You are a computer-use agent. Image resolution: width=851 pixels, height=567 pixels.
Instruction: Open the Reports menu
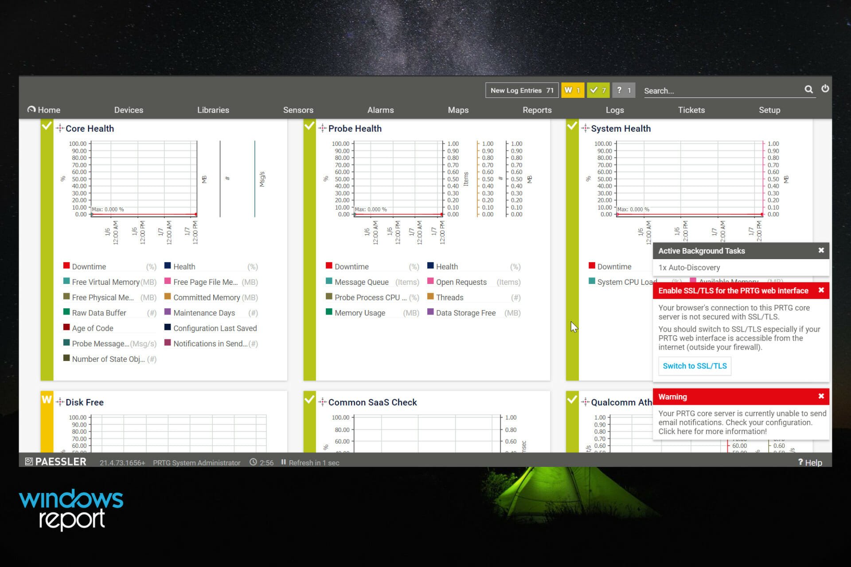(x=537, y=110)
